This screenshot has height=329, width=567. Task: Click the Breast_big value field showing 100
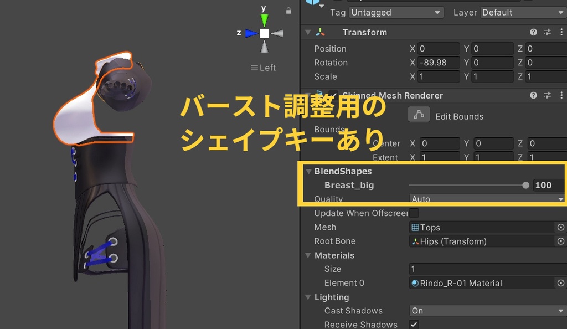550,185
